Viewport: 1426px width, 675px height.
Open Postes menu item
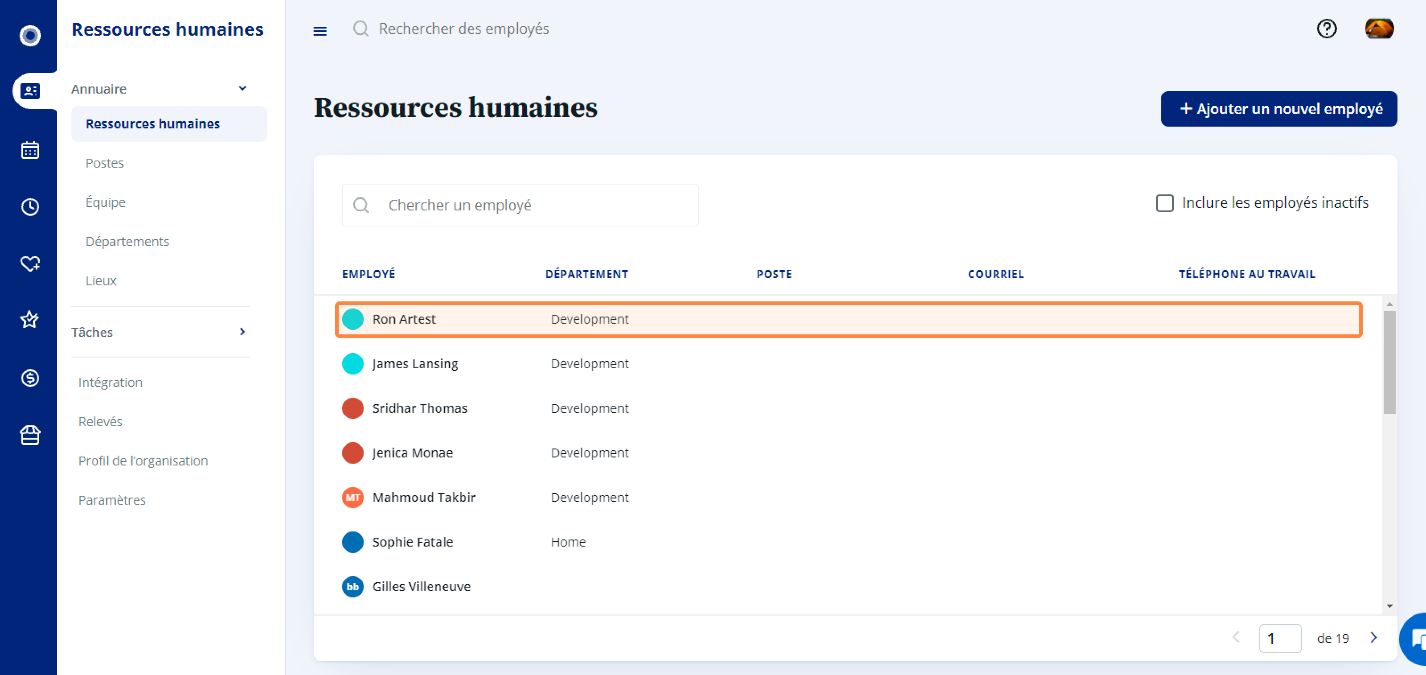(105, 163)
